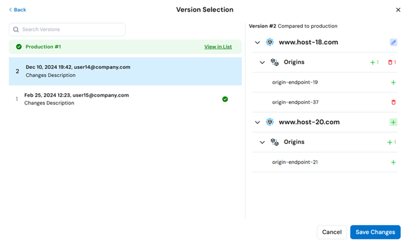Viewport: 411px width, 244px height.
Task: Click the green plus icon beside www.host-20.com
Action: coord(393,122)
